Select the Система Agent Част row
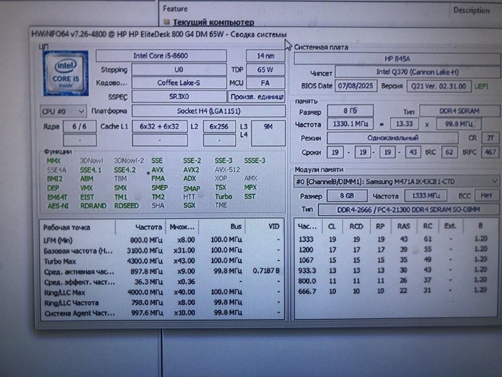This screenshot has height=377, width=502. click(161, 313)
